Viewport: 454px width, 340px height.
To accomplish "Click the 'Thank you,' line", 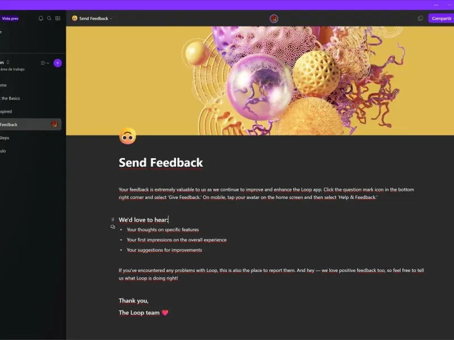I will pyautogui.click(x=133, y=301).
